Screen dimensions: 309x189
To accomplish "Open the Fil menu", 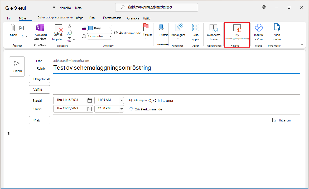I will (9, 18).
